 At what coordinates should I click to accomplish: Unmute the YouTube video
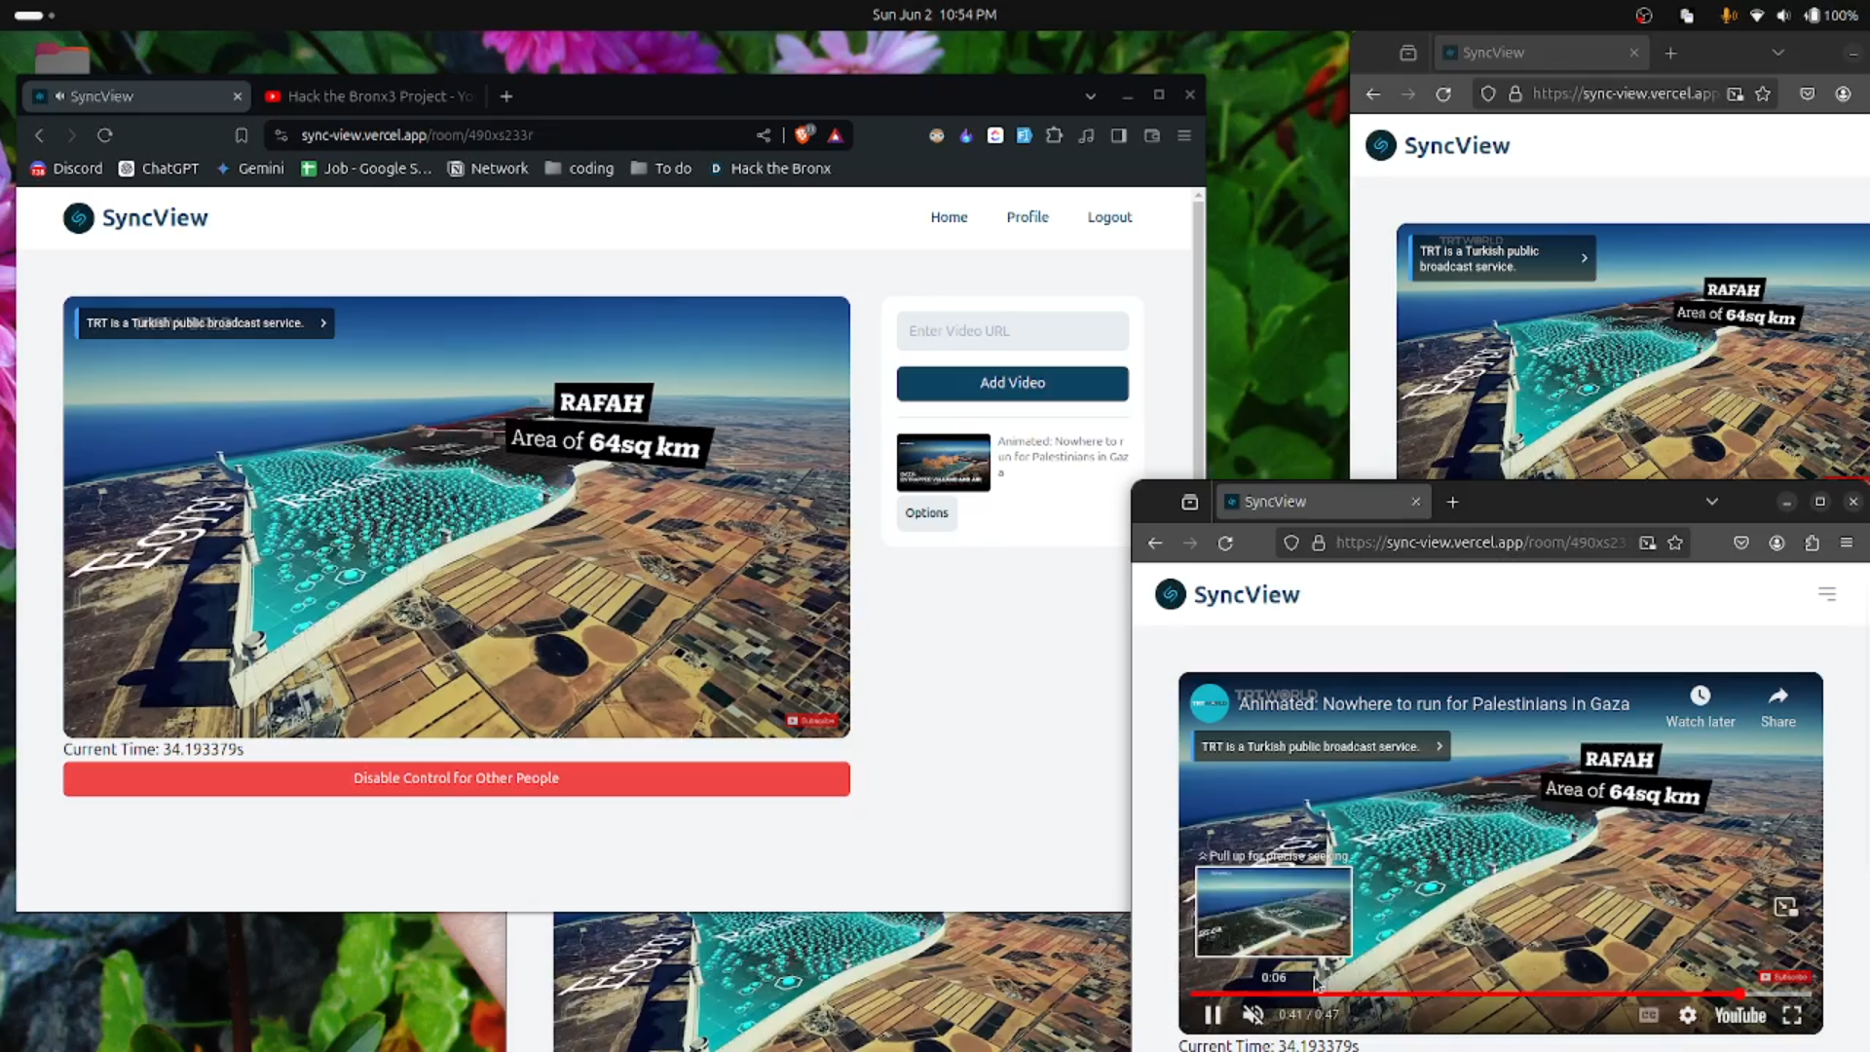point(1253,1015)
